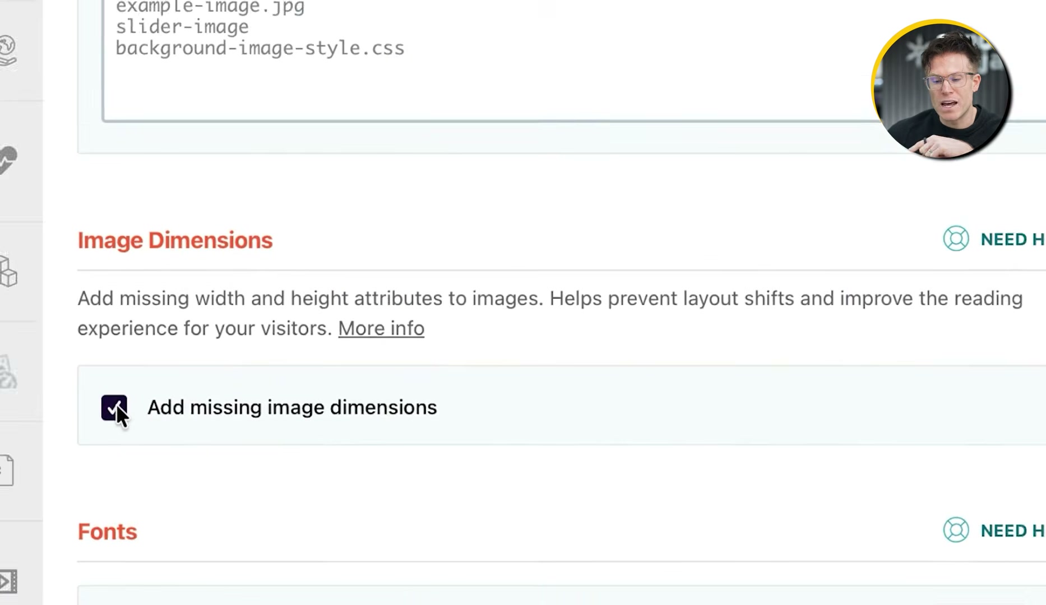The height and width of the screenshot is (605, 1046).
Task: Select the example-image.jpg exclusion entry
Action: tap(210, 8)
